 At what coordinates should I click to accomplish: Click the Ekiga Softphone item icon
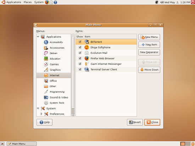[x=87, y=47]
